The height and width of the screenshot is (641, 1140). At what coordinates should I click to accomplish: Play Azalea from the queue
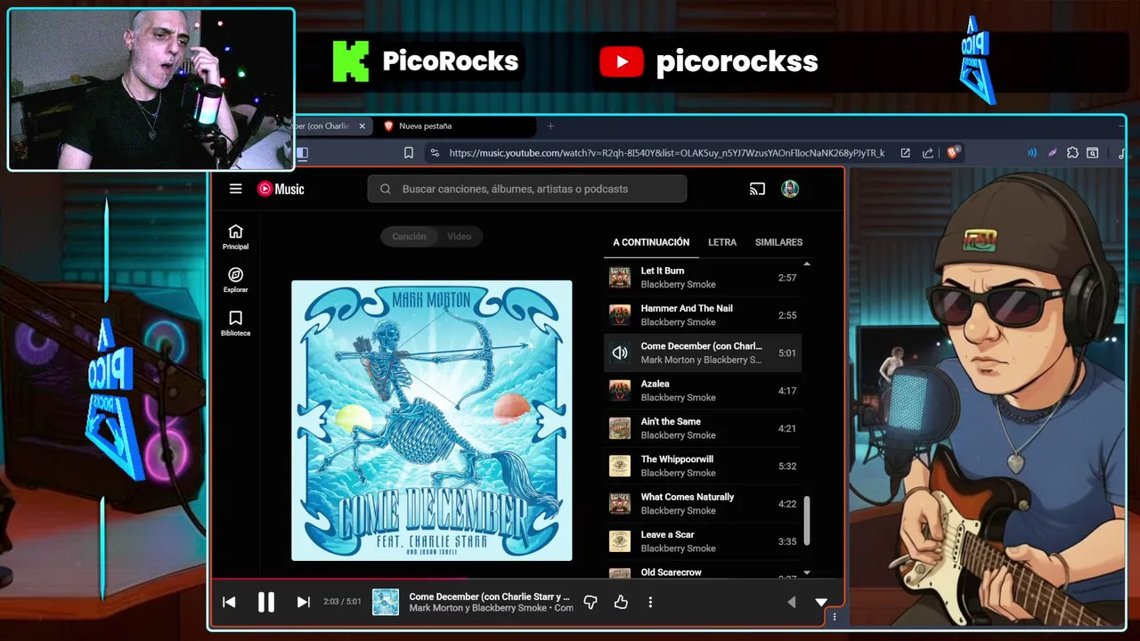pyautogui.click(x=702, y=390)
